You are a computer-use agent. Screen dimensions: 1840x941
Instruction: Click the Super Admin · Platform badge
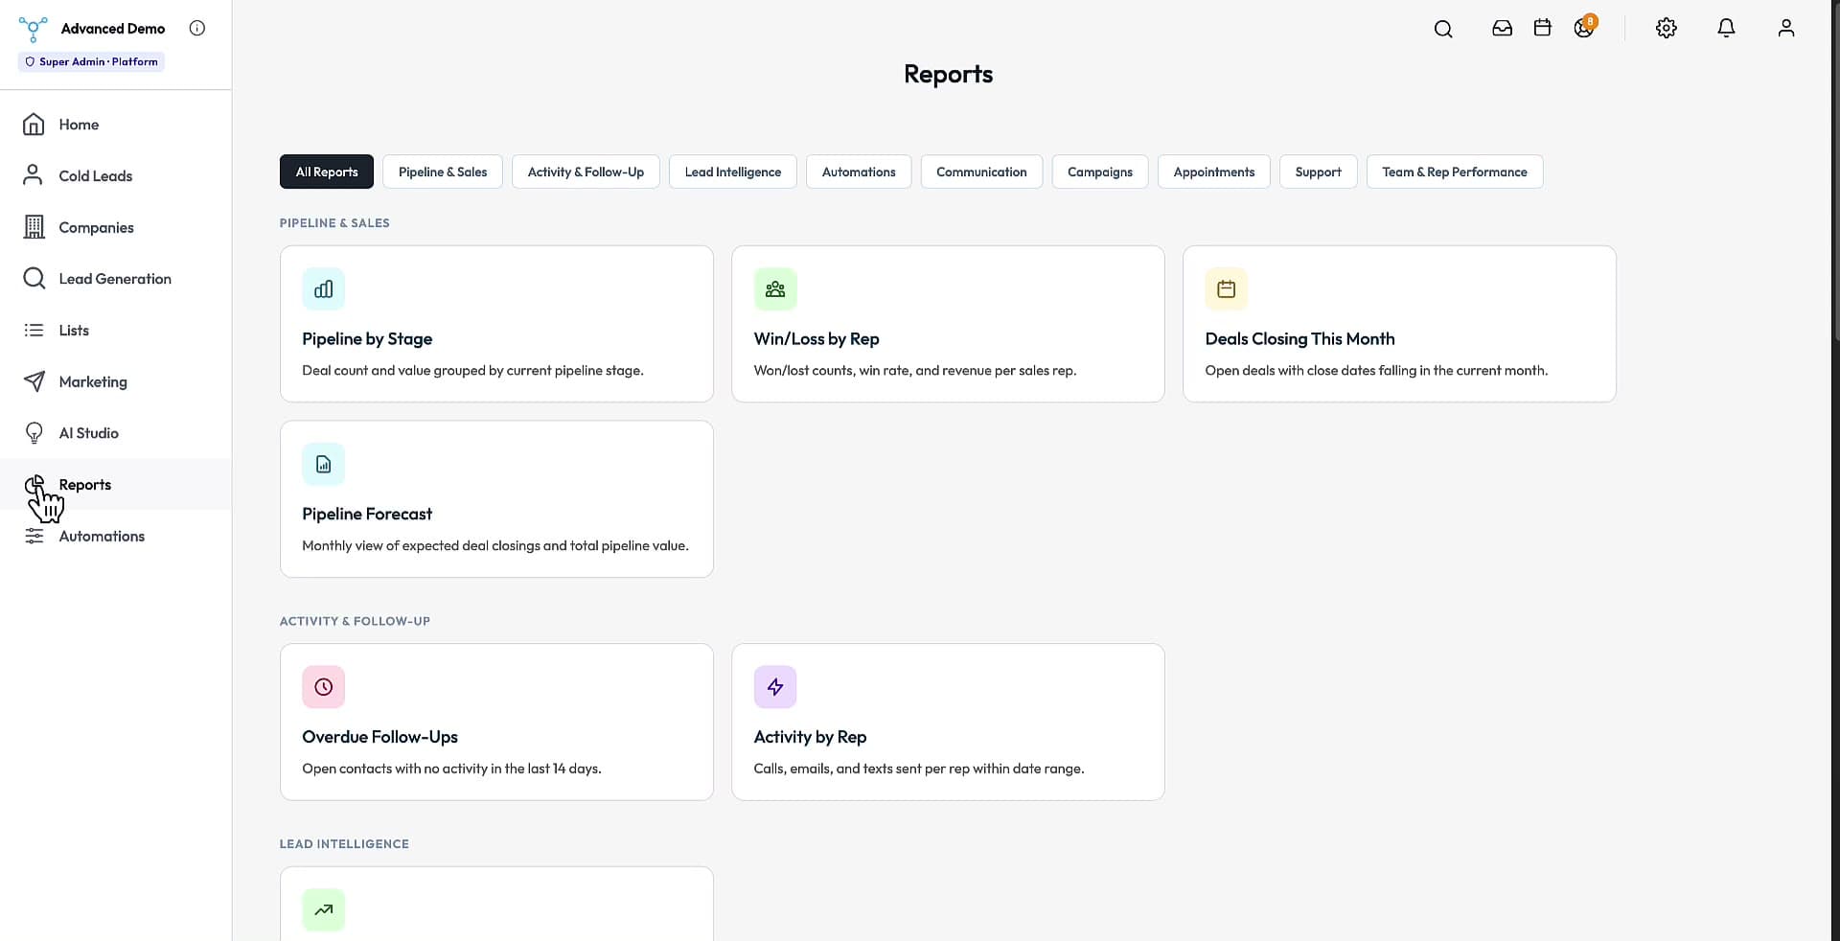91,61
